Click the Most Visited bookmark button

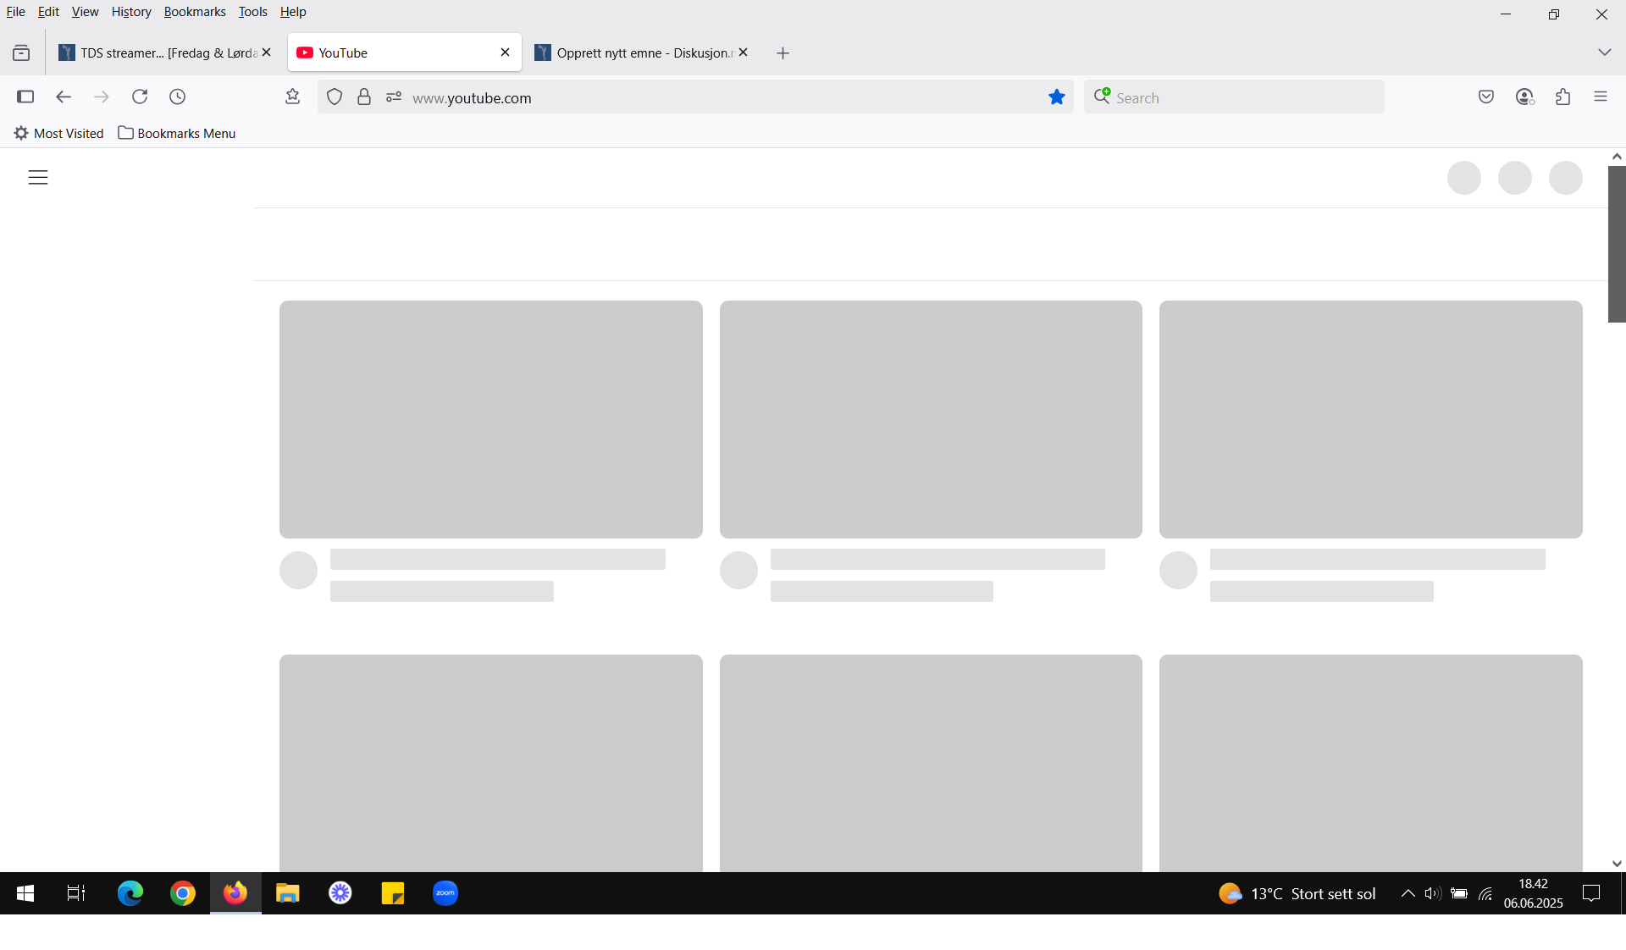click(58, 133)
